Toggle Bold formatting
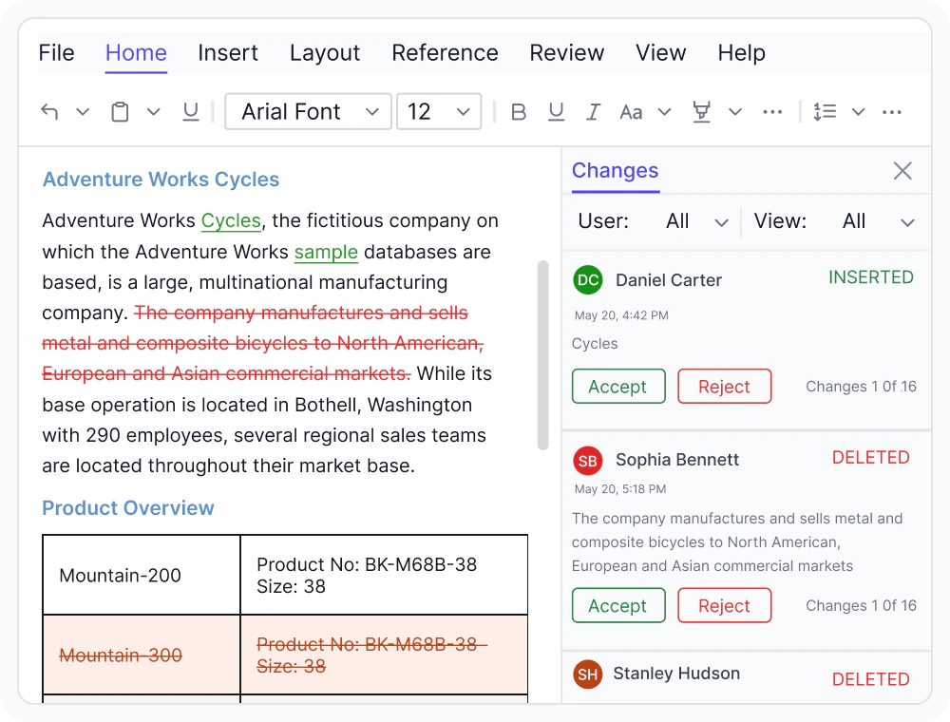This screenshot has height=722, width=950. (519, 112)
